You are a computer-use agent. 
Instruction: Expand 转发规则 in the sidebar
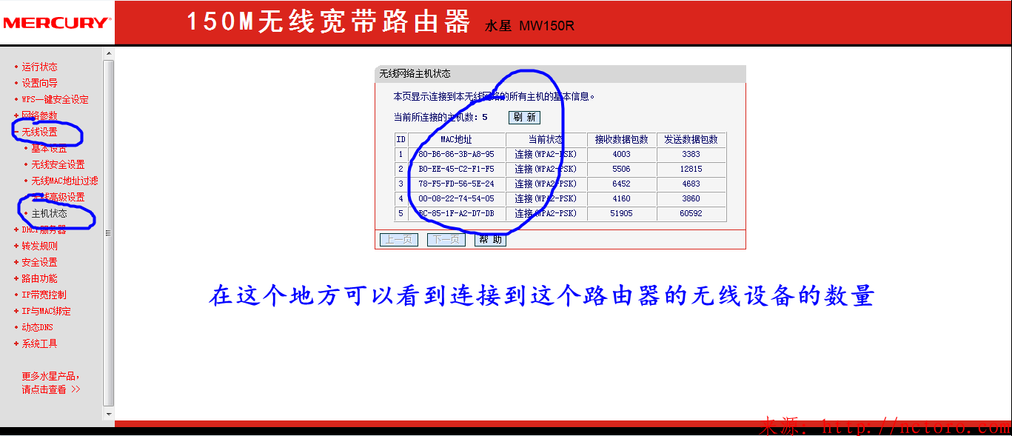pyautogui.click(x=39, y=246)
